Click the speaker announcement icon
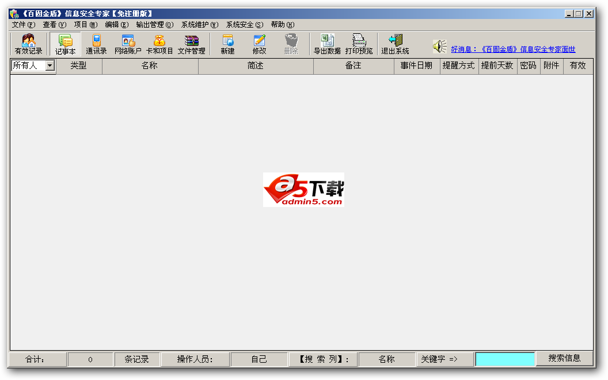This screenshot has height=380, width=608. 440,47
